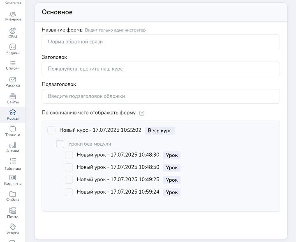296x242 pixels.
Task: Click the help icon beside form display label
Action: point(142,113)
